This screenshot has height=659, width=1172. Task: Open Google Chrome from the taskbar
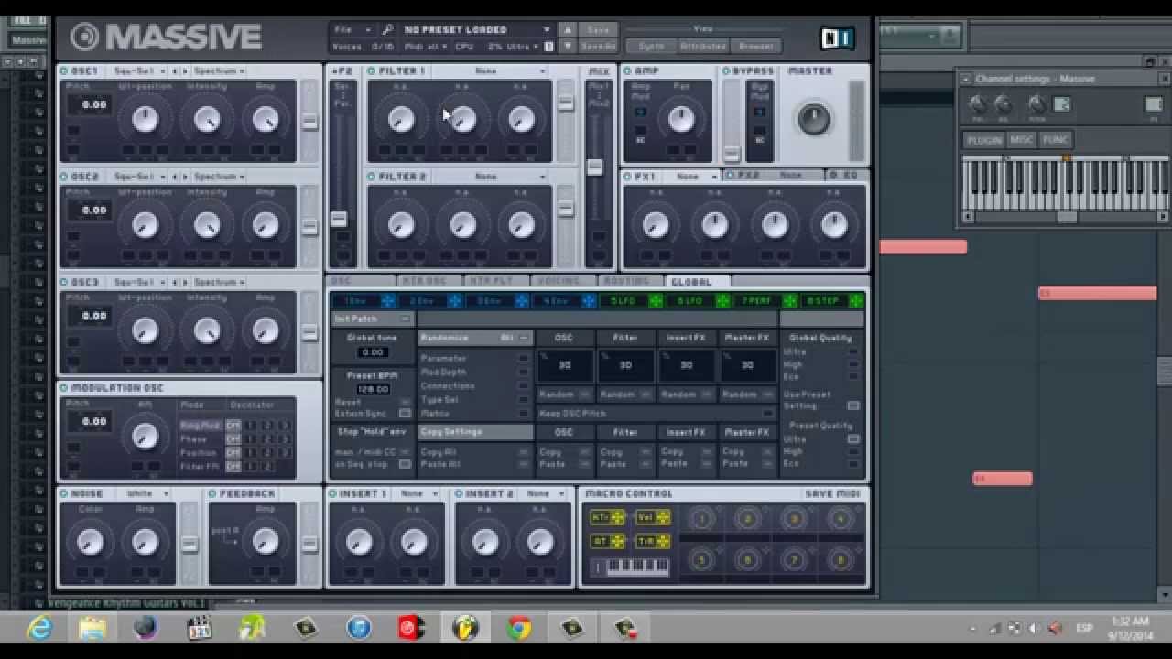519,628
